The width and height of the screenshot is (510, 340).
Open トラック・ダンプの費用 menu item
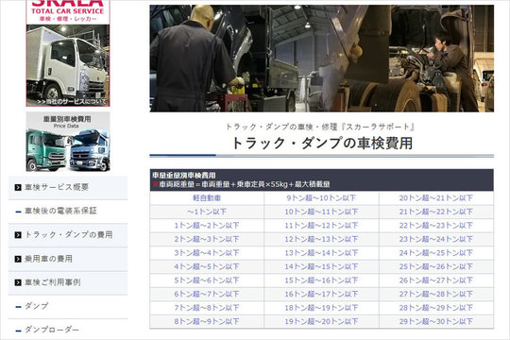(x=69, y=235)
